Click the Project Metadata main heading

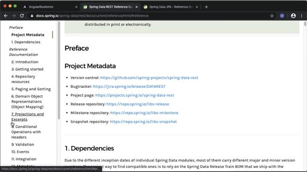[90, 66]
